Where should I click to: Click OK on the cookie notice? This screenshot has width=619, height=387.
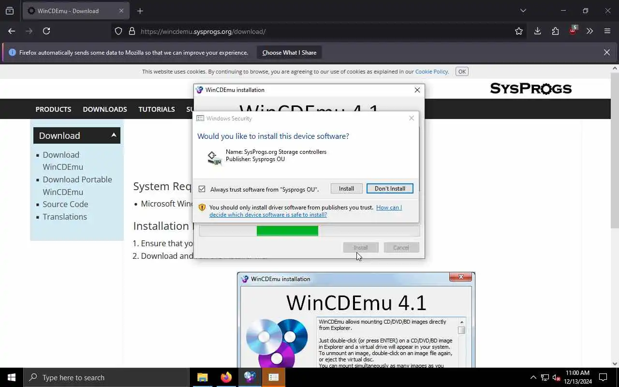click(462, 72)
